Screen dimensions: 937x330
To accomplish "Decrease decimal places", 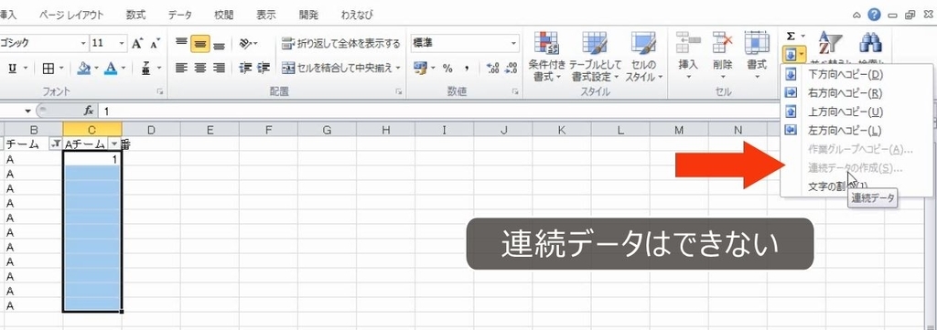I will click(x=511, y=69).
